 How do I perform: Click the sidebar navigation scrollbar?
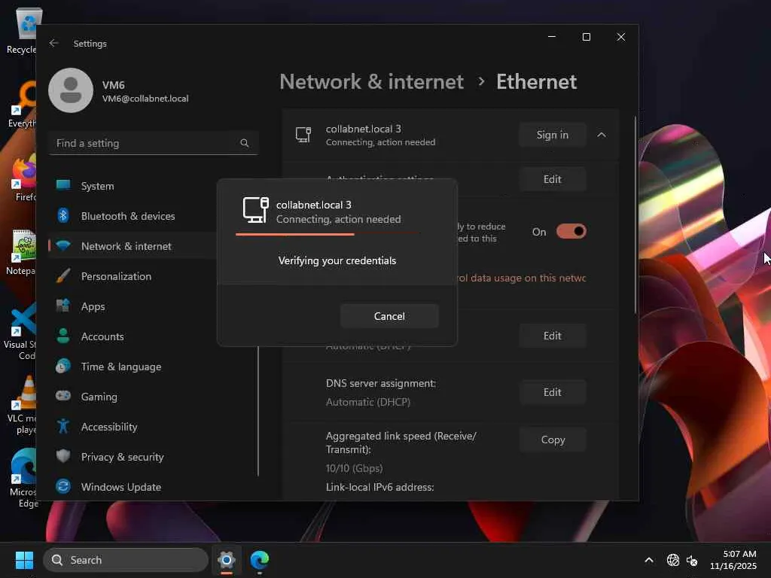pyautogui.click(x=258, y=411)
